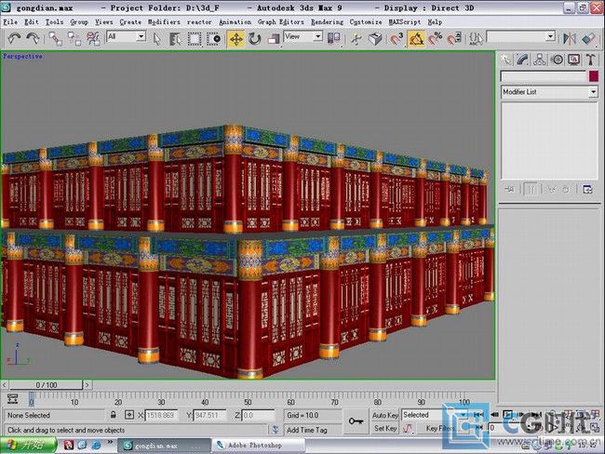Open the Edit menu
This screenshot has width=605, height=454.
coord(32,22)
